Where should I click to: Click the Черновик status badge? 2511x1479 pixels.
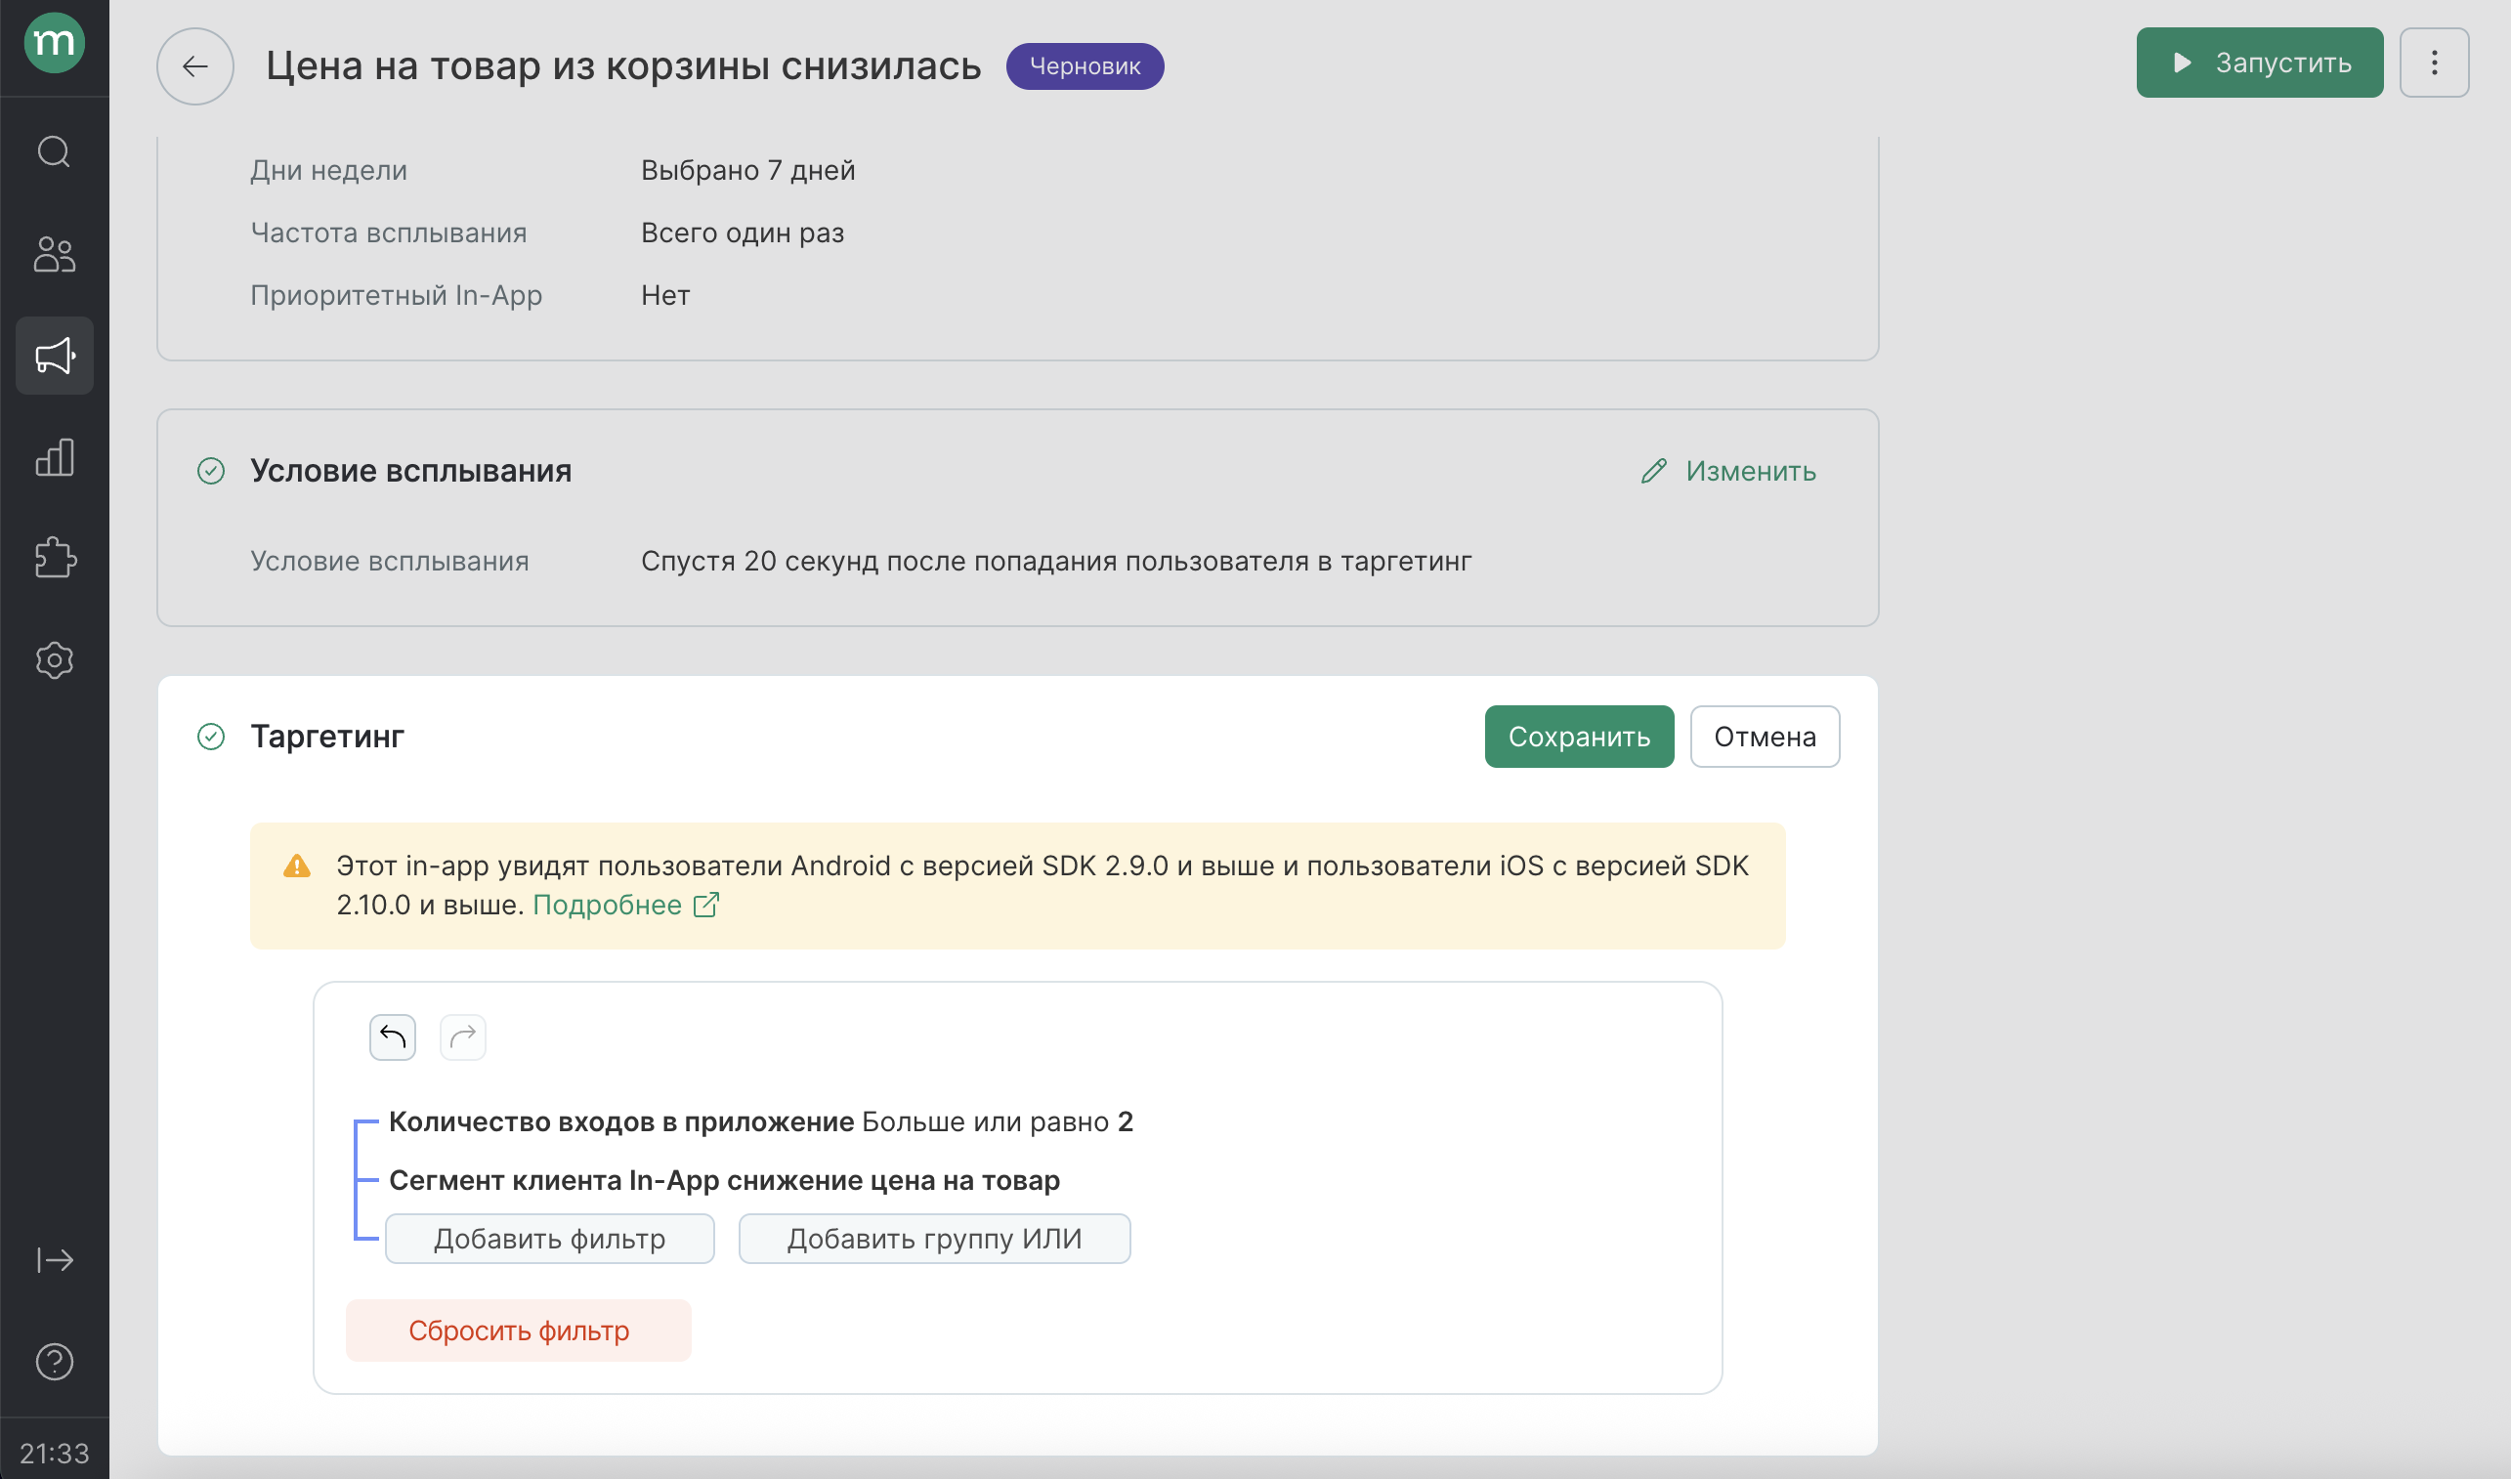coord(1085,66)
